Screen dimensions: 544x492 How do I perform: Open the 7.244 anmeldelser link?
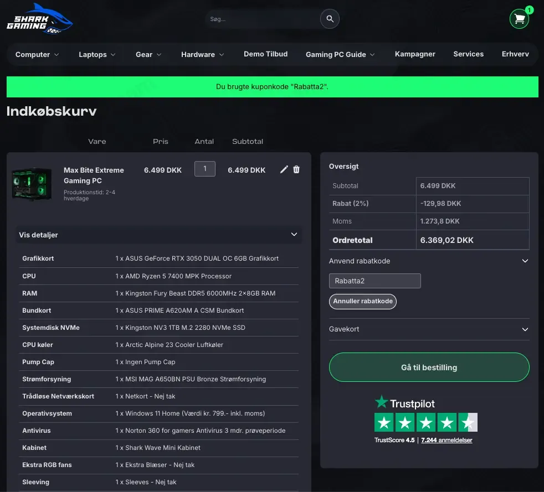(447, 440)
